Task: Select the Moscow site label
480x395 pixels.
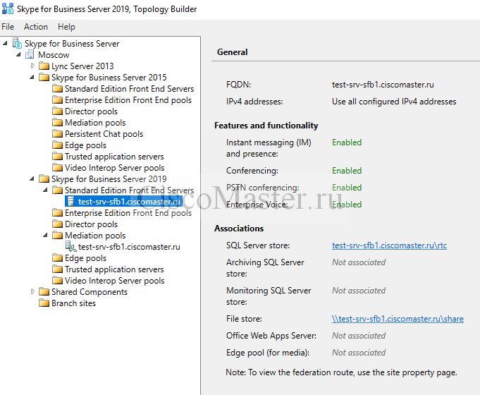Action: 54,55
